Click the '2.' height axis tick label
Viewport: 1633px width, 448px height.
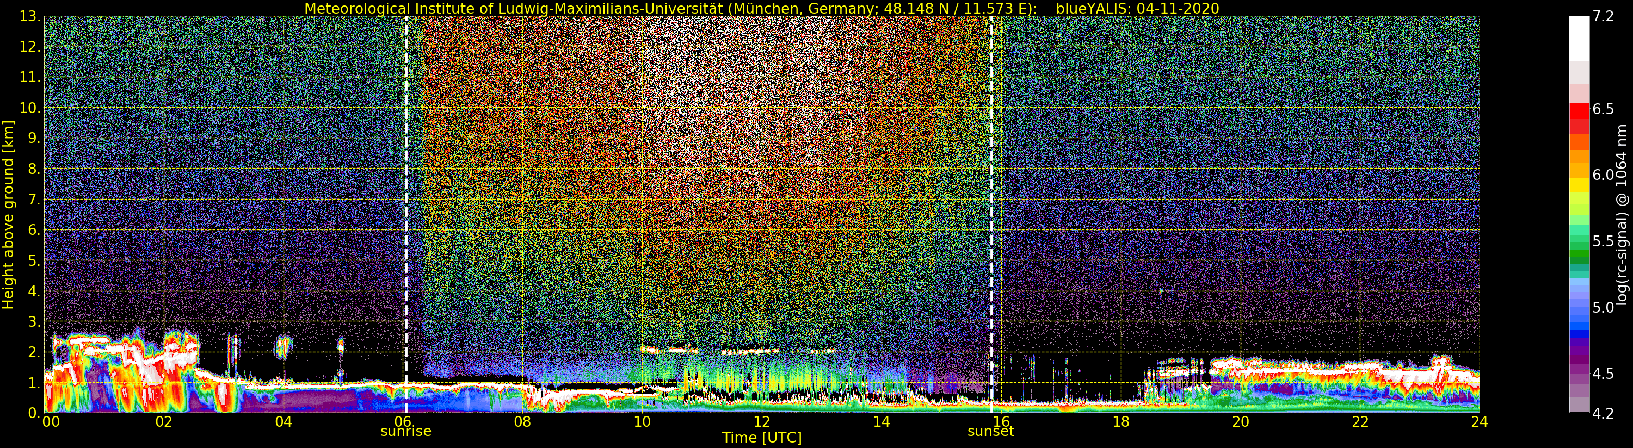click(x=34, y=352)
